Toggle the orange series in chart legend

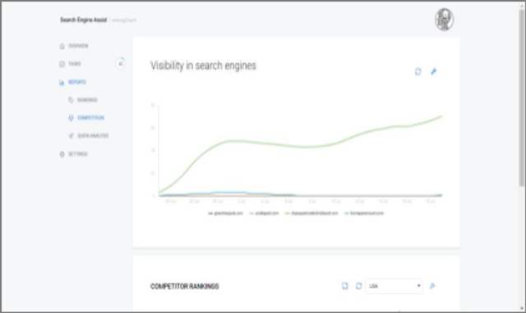coord(311,213)
